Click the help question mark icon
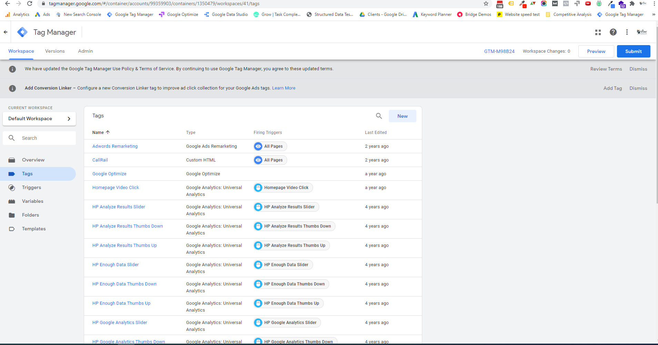The image size is (658, 345). [613, 32]
